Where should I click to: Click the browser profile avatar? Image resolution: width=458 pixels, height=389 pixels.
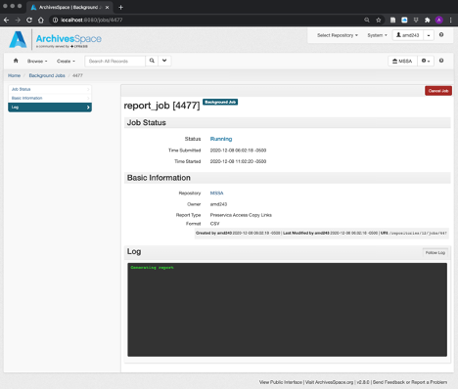(x=438, y=21)
